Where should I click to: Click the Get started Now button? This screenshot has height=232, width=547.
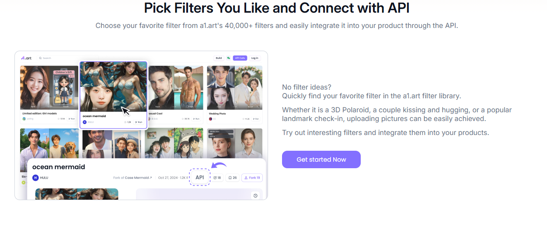(321, 159)
